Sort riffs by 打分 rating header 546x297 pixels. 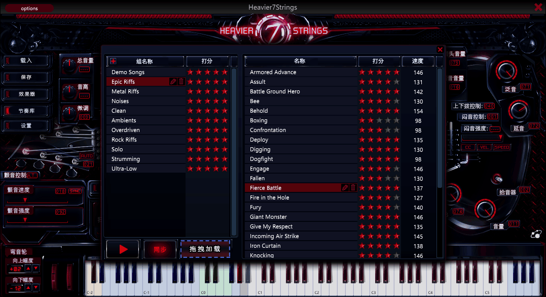(379, 61)
